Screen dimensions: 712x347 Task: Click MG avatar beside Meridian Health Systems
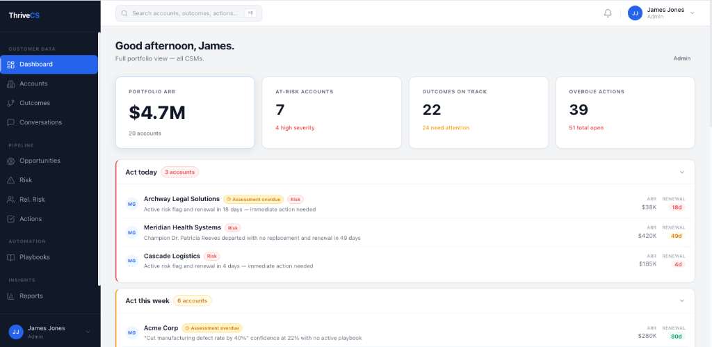pos(131,232)
